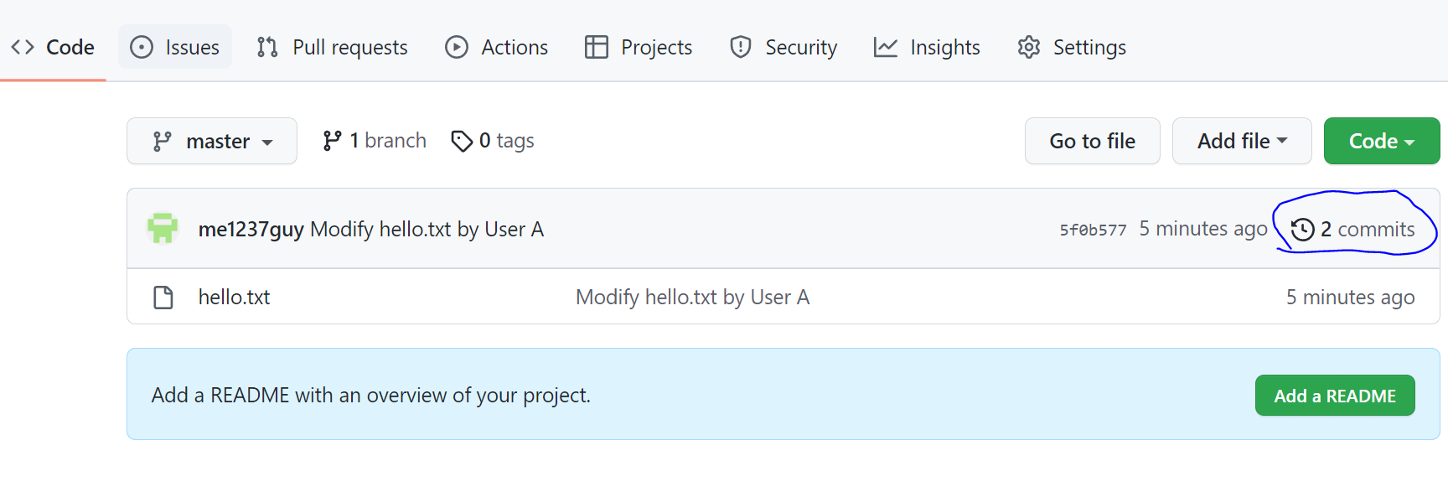Click the hello.txt file icon
This screenshot has width=1448, height=492.
(x=163, y=297)
